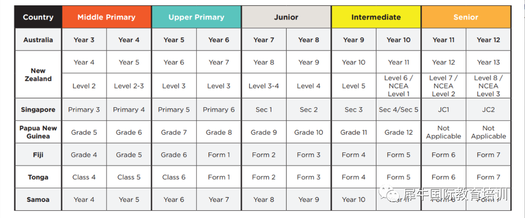Click the Sec 4/Sec 5 cell
This screenshot has height=218, width=525.
[x=399, y=109]
